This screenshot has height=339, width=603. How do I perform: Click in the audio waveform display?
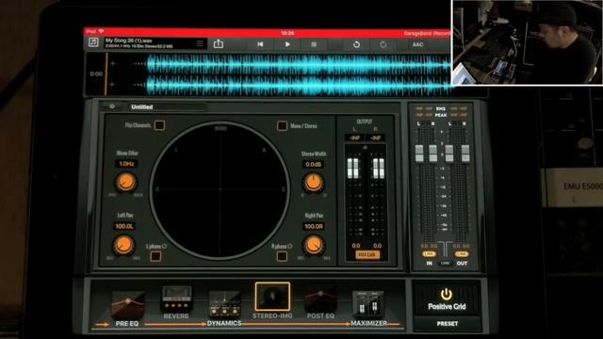pos(279,74)
